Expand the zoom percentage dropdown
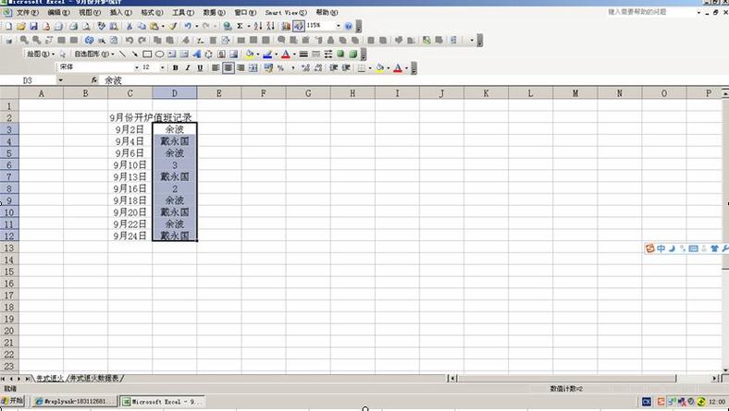The height and width of the screenshot is (411, 729). (x=338, y=26)
